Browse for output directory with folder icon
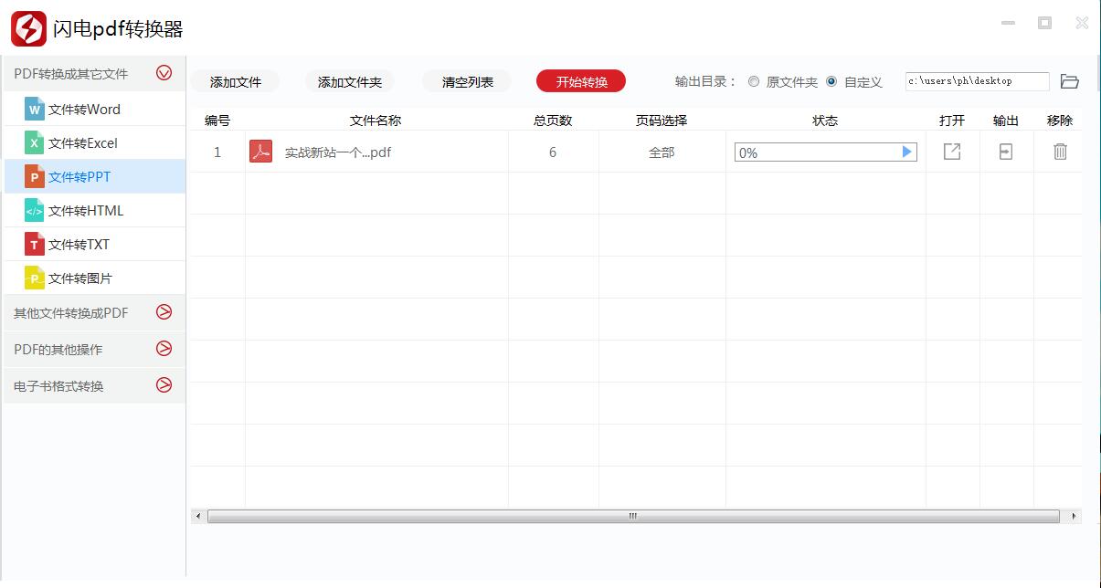The height and width of the screenshot is (588, 1101). tap(1070, 80)
